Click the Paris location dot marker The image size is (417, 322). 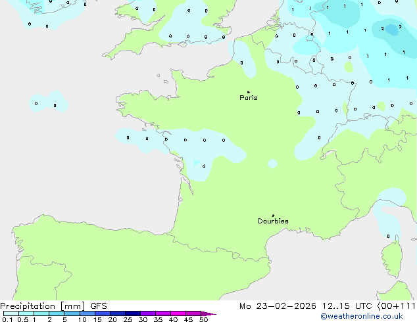(x=249, y=92)
